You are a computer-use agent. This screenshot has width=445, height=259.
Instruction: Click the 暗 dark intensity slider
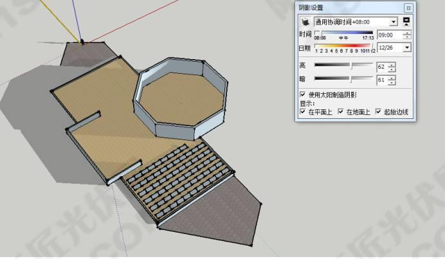343,79
